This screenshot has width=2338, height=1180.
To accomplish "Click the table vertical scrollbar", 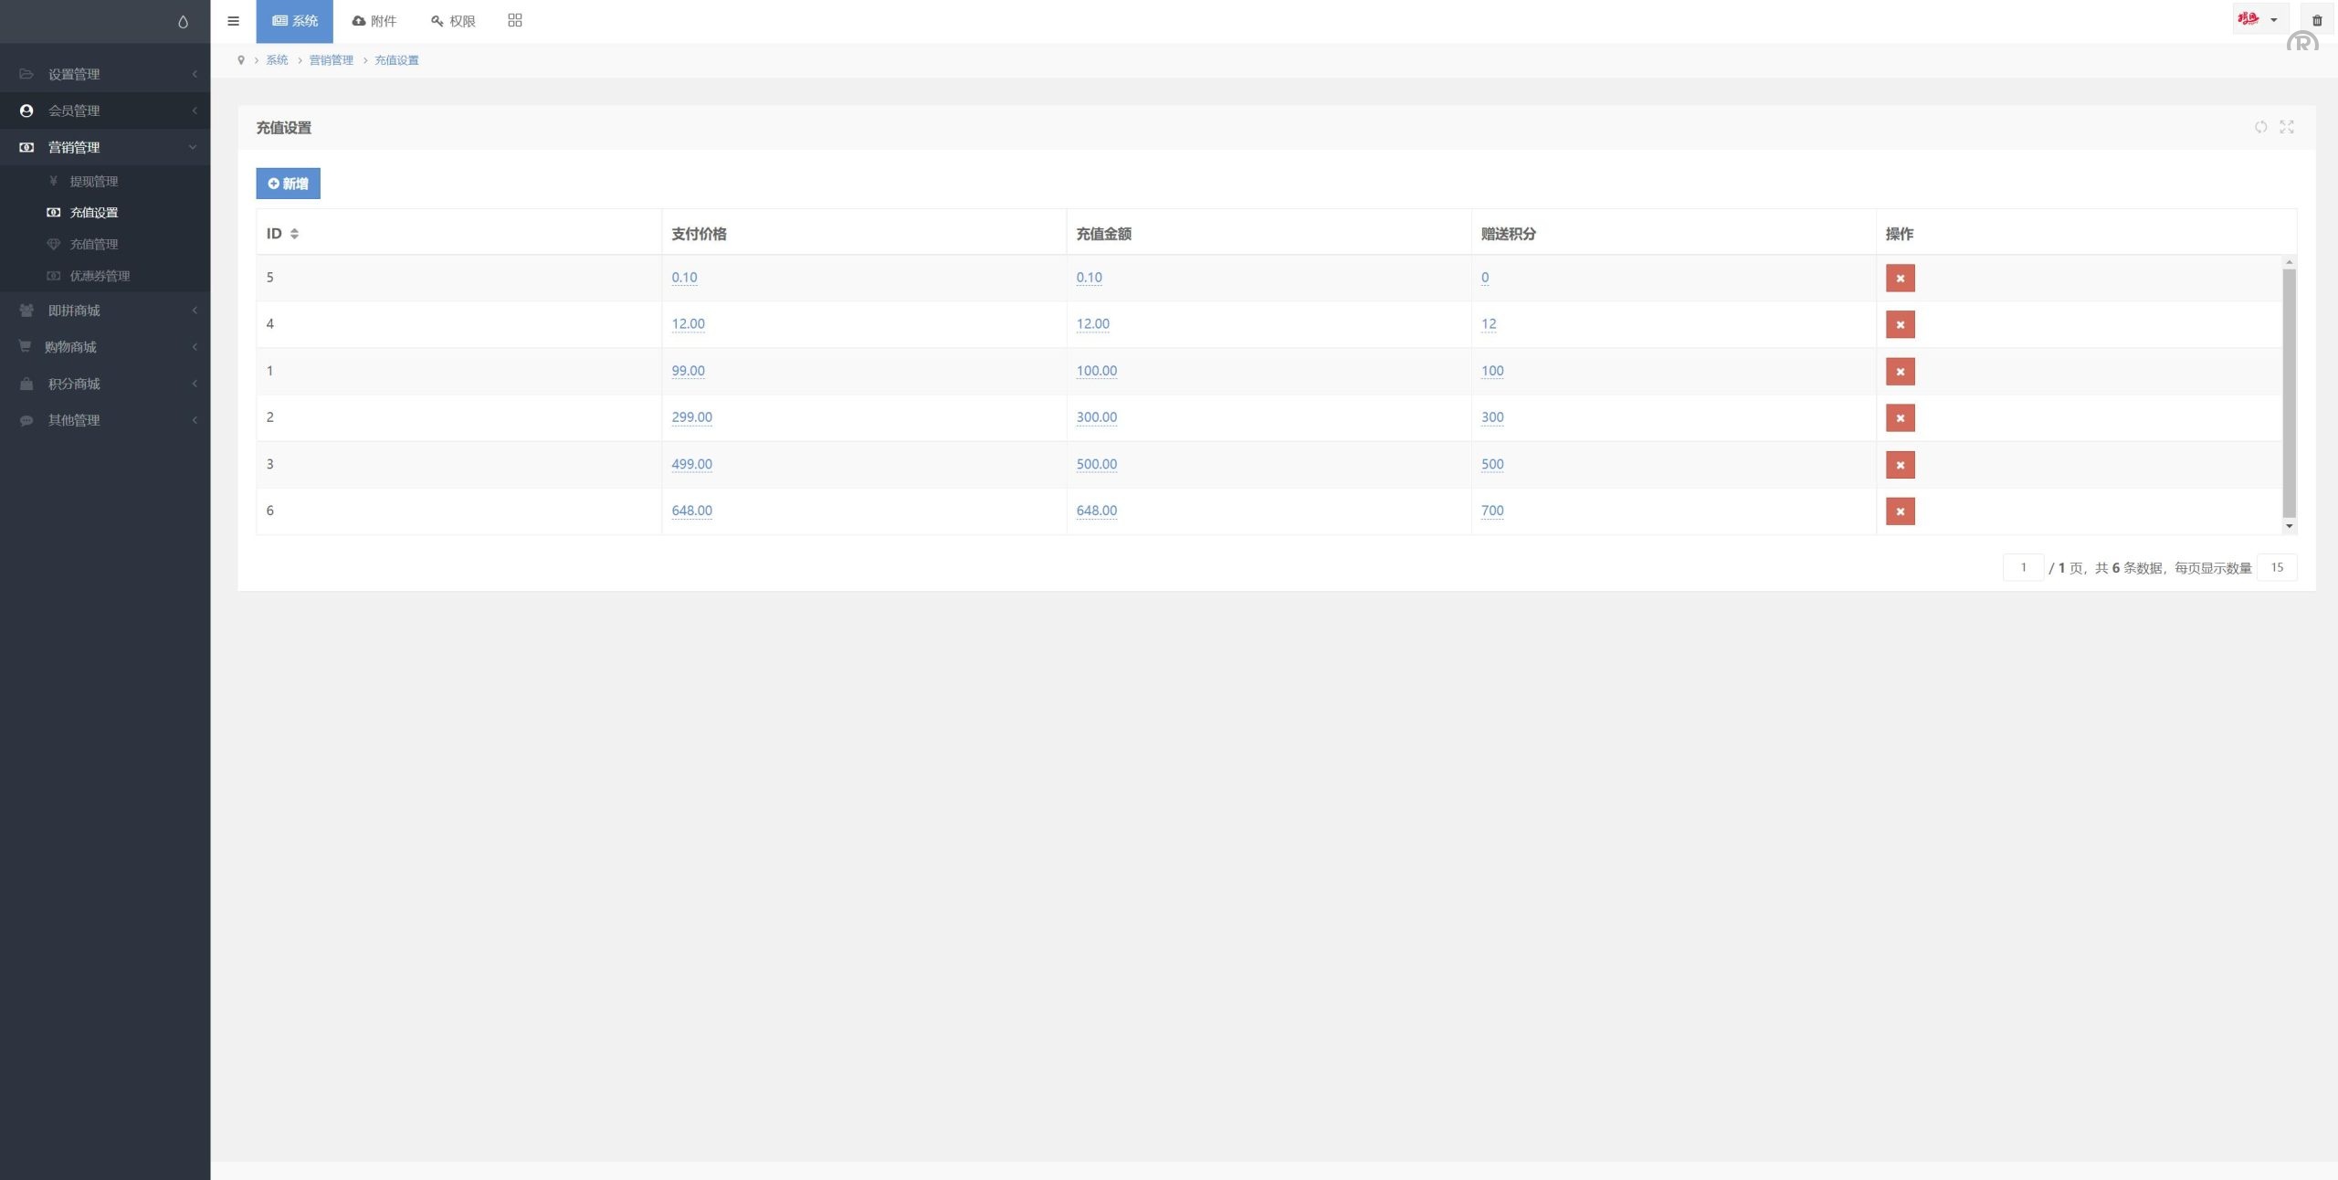I will 2289,393.
